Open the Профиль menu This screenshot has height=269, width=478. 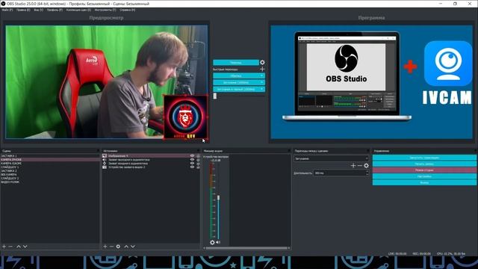(x=55, y=10)
